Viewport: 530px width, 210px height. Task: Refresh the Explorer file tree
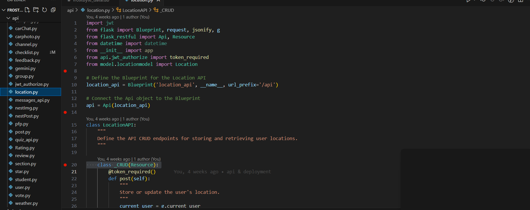tap(45, 10)
